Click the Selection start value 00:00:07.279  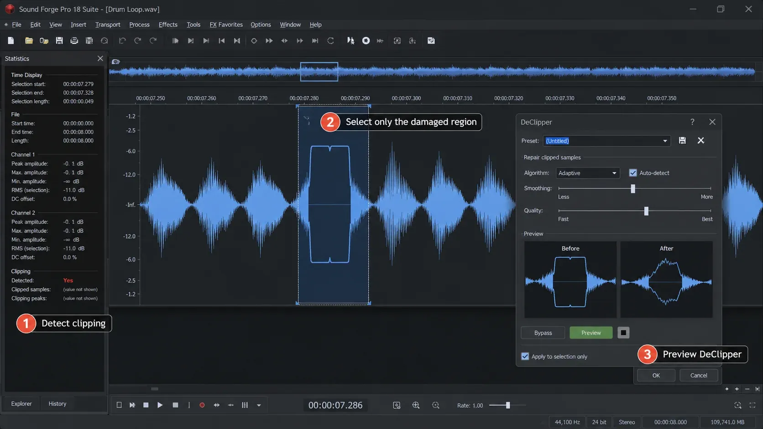[78, 84]
